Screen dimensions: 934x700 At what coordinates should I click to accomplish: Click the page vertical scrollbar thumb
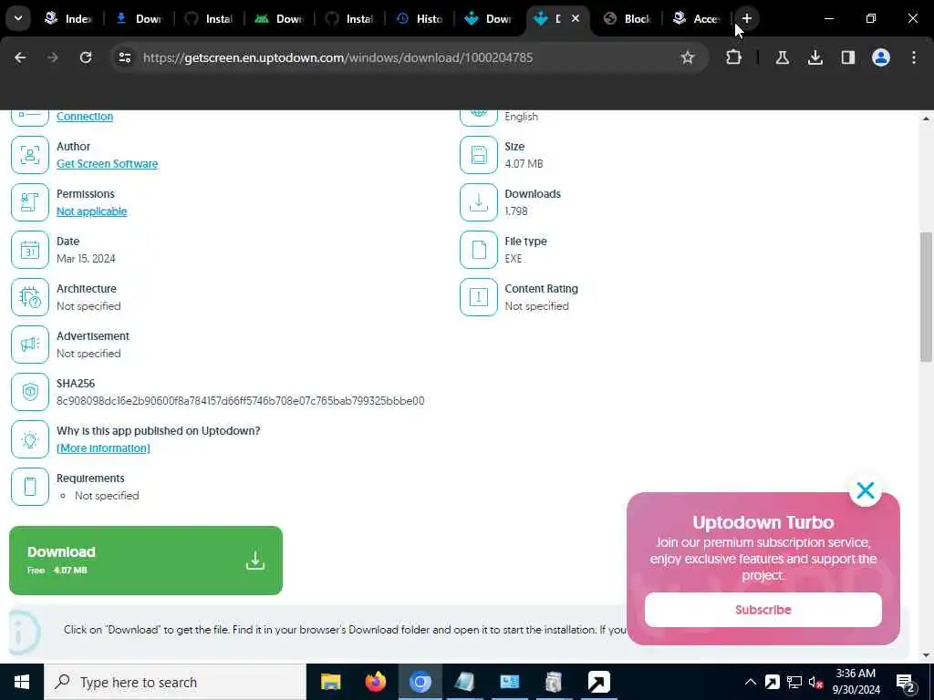926,296
